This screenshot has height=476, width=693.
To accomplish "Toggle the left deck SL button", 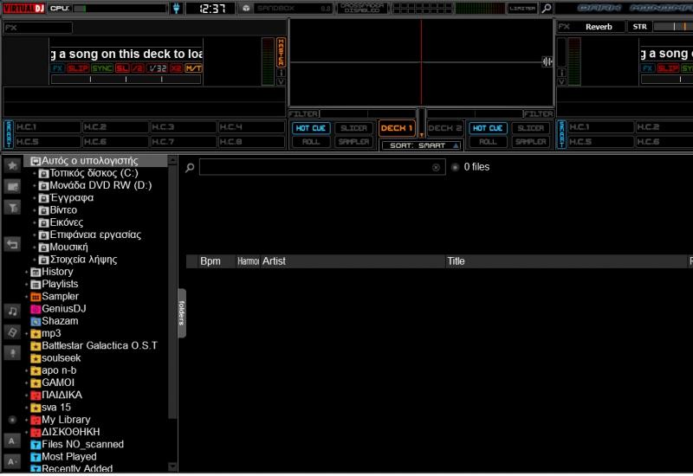I will coord(122,68).
